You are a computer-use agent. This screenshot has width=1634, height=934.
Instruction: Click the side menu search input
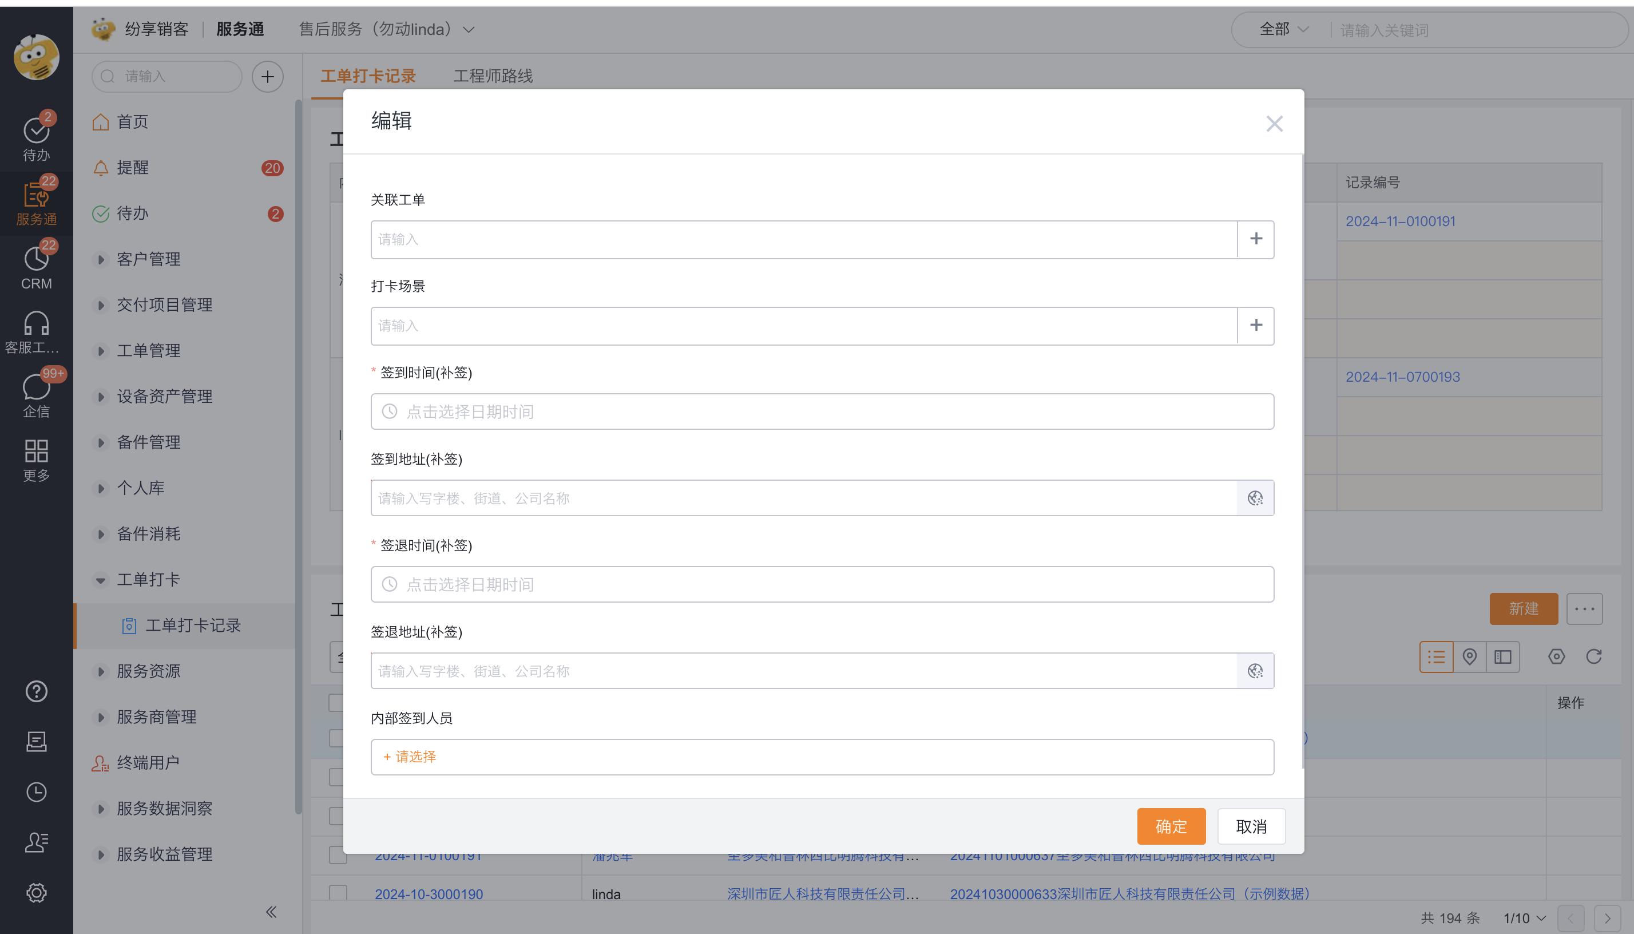[x=166, y=77]
